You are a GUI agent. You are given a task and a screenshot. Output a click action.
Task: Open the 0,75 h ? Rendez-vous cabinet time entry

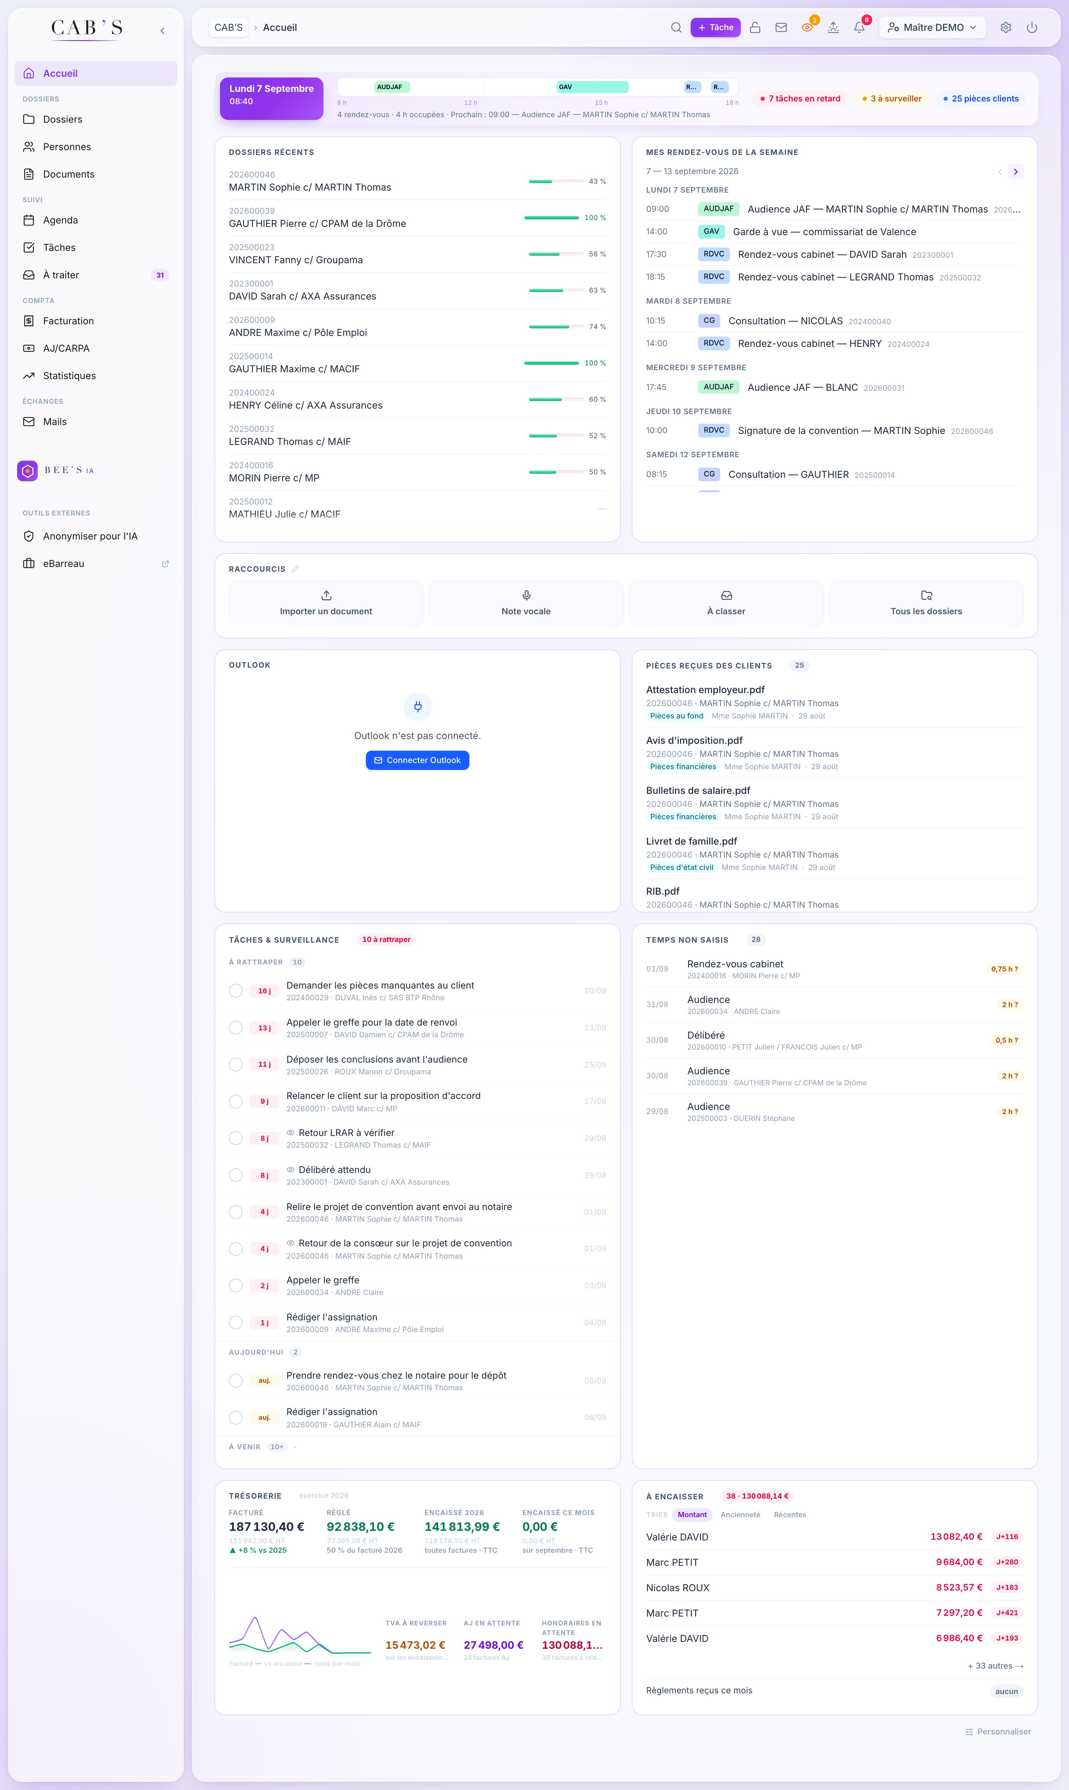tap(834, 969)
